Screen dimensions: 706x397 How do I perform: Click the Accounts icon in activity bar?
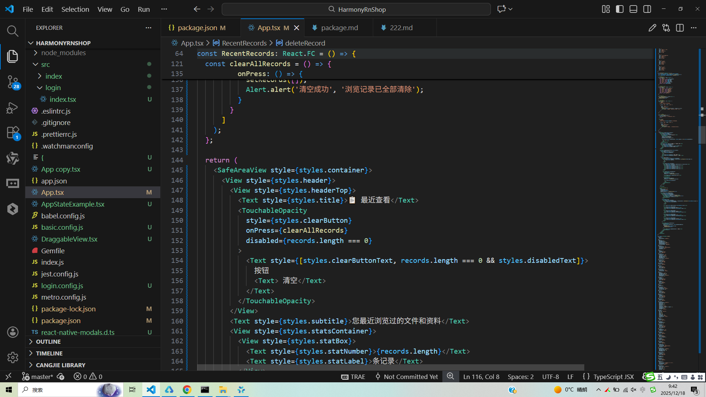(13, 332)
